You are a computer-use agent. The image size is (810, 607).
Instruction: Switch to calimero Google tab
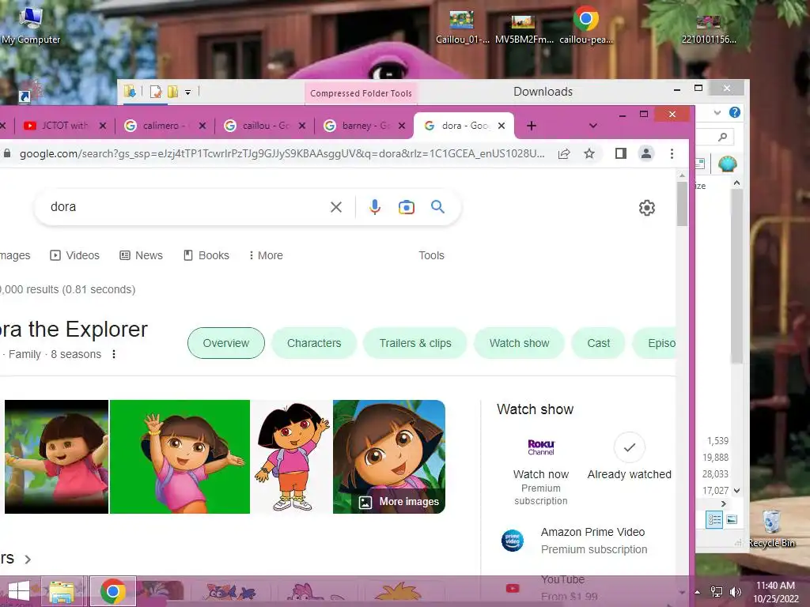coord(165,126)
